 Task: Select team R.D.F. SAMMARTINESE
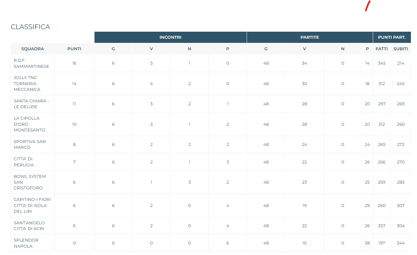click(31, 63)
